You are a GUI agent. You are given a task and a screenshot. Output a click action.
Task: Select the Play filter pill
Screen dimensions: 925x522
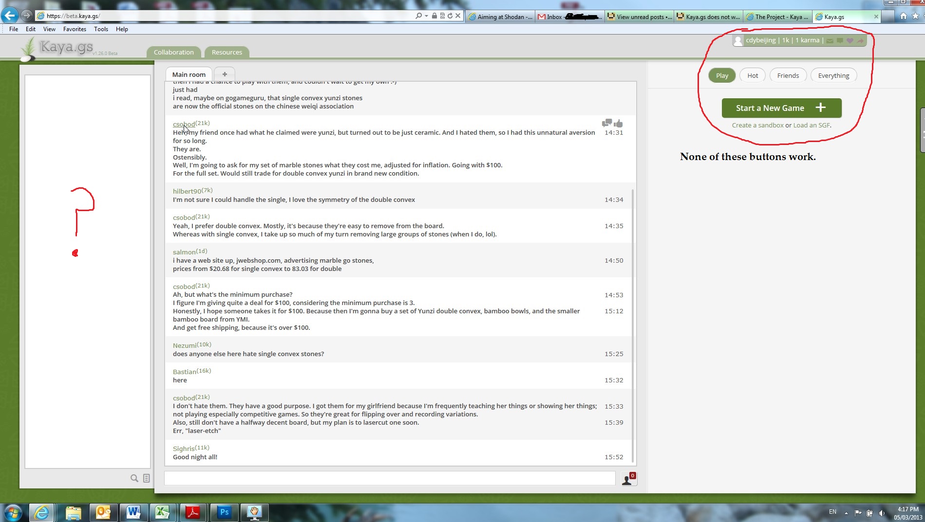(x=721, y=75)
